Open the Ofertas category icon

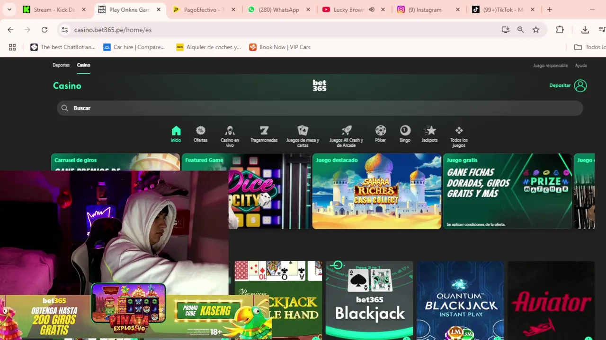[200, 134]
